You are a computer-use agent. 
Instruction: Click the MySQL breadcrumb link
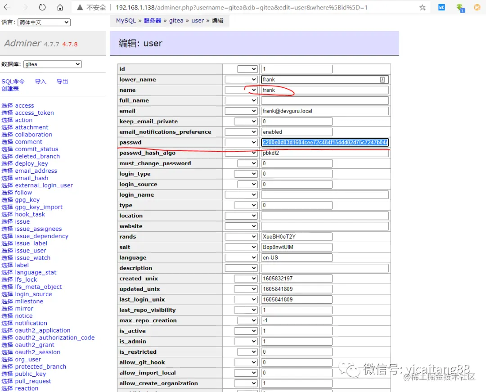126,20
